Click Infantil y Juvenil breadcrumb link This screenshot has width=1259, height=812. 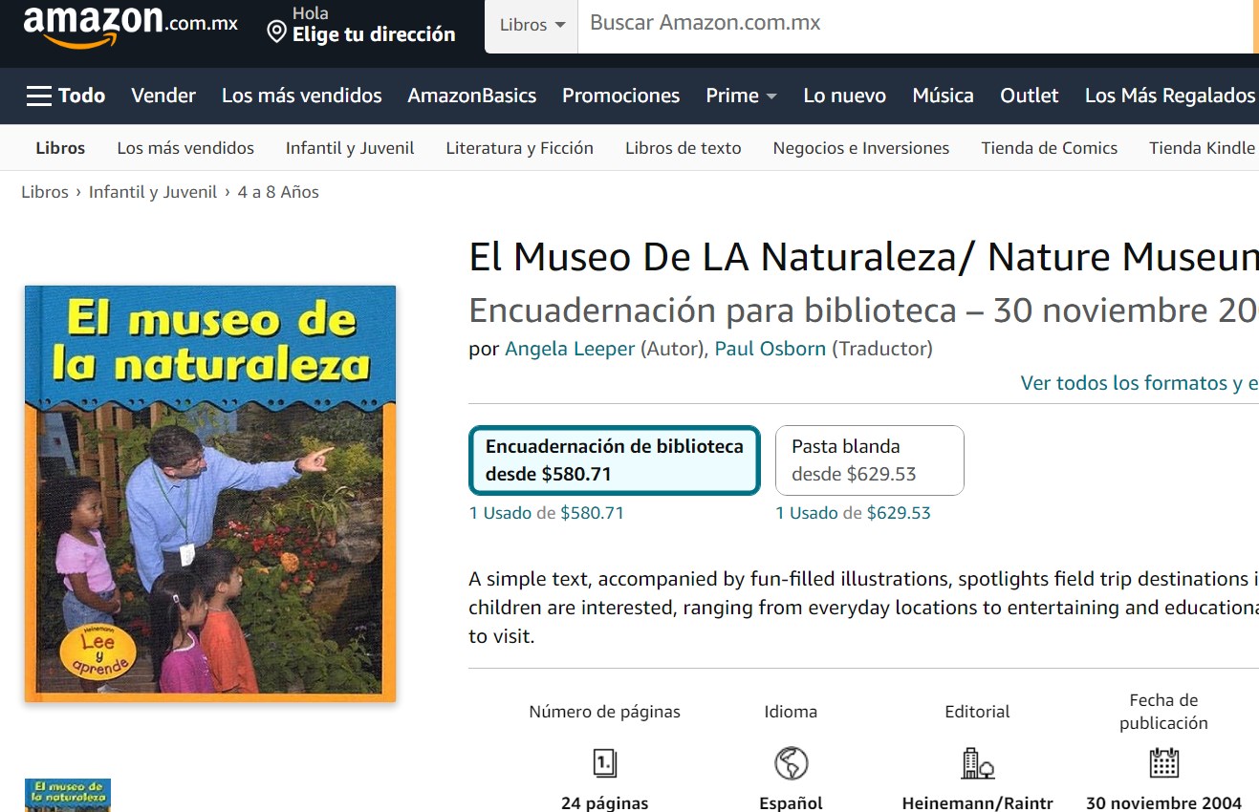point(153,192)
